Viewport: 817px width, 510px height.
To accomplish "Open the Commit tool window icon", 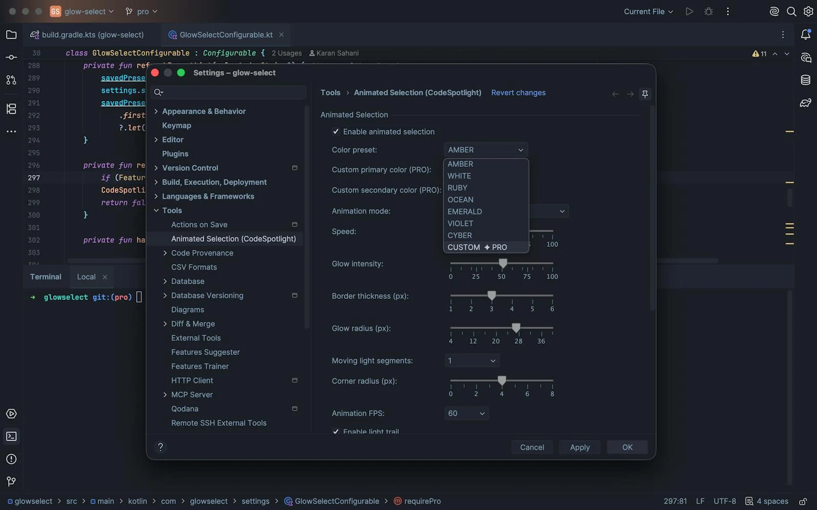I will point(11,57).
